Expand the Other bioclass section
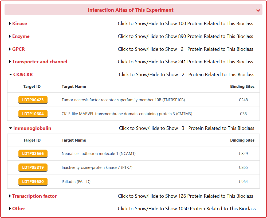Image resolution: width=267 pixels, height=218 pixels. point(18,209)
